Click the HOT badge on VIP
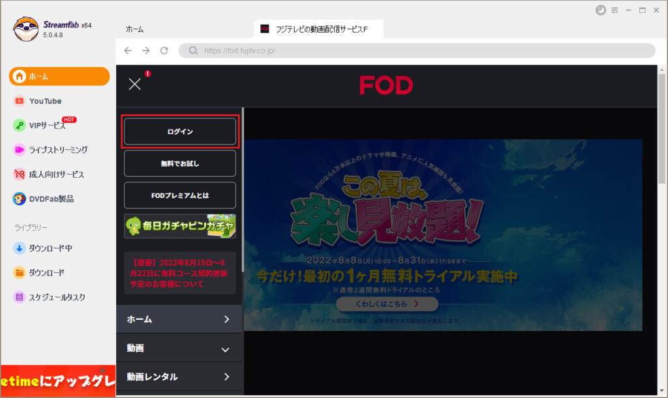Viewport: 668px width, 398px height. click(x=69, y=119)
